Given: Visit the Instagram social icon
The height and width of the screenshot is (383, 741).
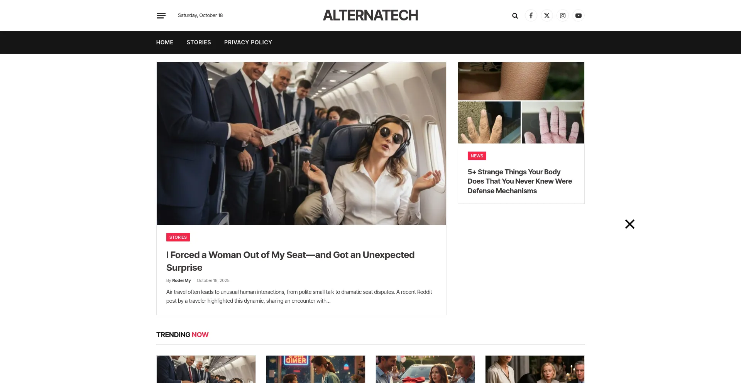Looking at the screenshot, I should (x=563, y=15).
